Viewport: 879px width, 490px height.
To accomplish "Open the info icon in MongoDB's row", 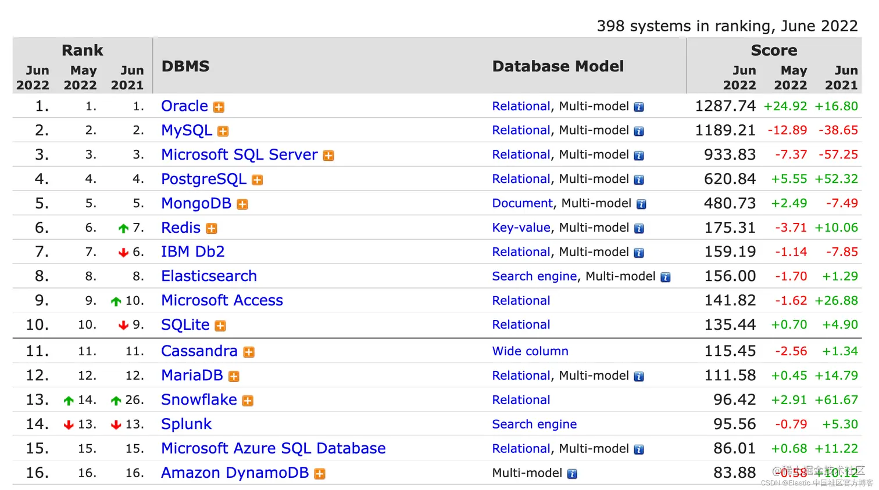I will (x=641, y=204).
